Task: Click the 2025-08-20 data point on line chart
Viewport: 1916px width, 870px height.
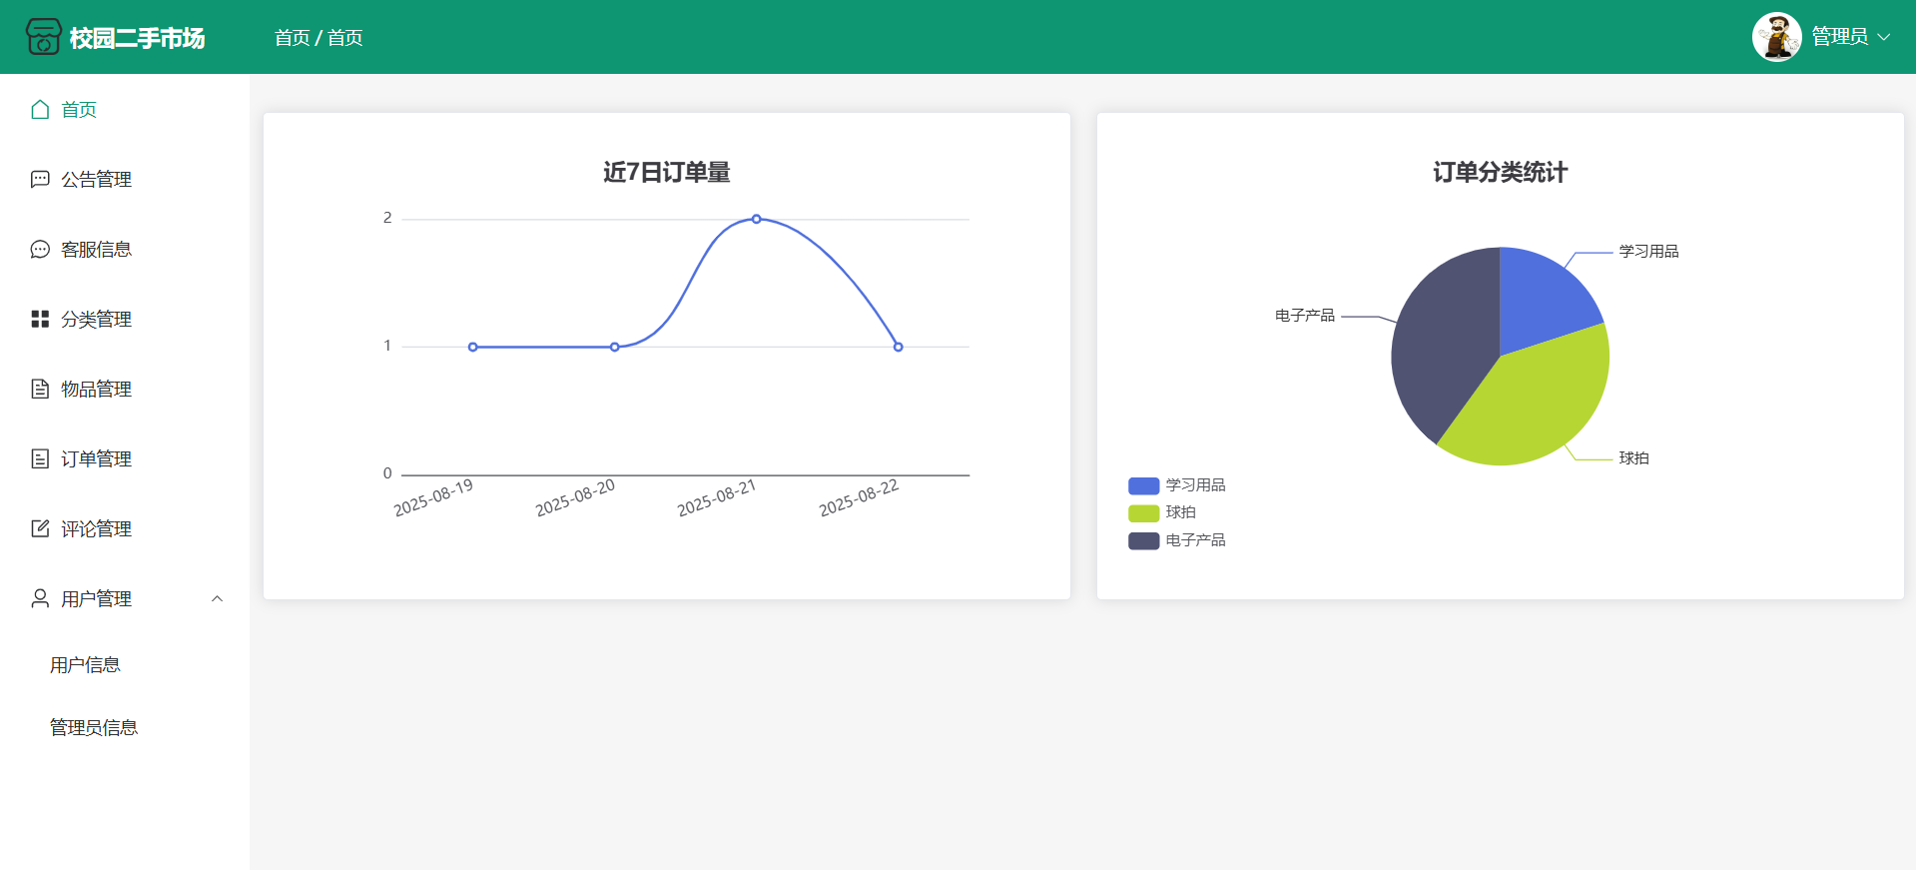Action: click(x=615, y=347)
